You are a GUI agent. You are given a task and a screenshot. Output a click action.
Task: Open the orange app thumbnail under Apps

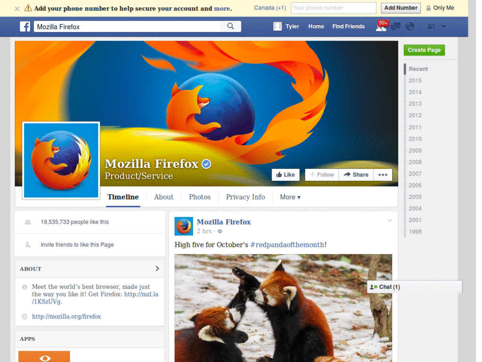pos(44,356)
